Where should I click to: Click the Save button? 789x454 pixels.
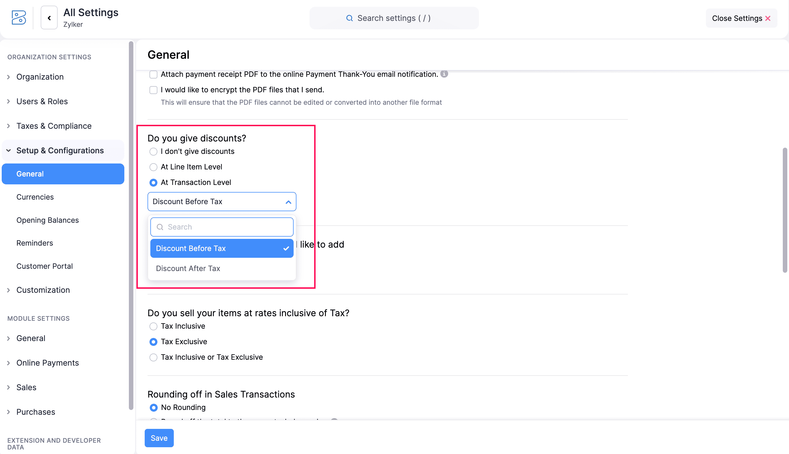point(159,438)
